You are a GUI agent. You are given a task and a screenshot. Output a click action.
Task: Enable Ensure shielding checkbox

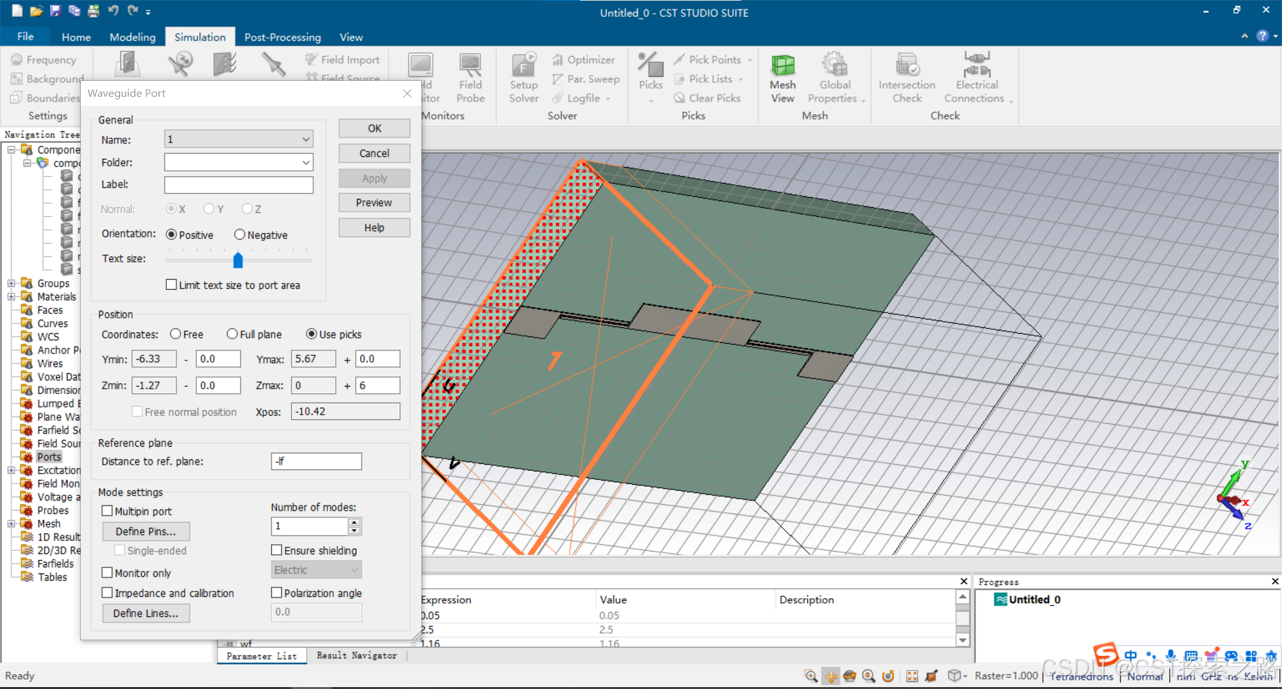point(276,550)
